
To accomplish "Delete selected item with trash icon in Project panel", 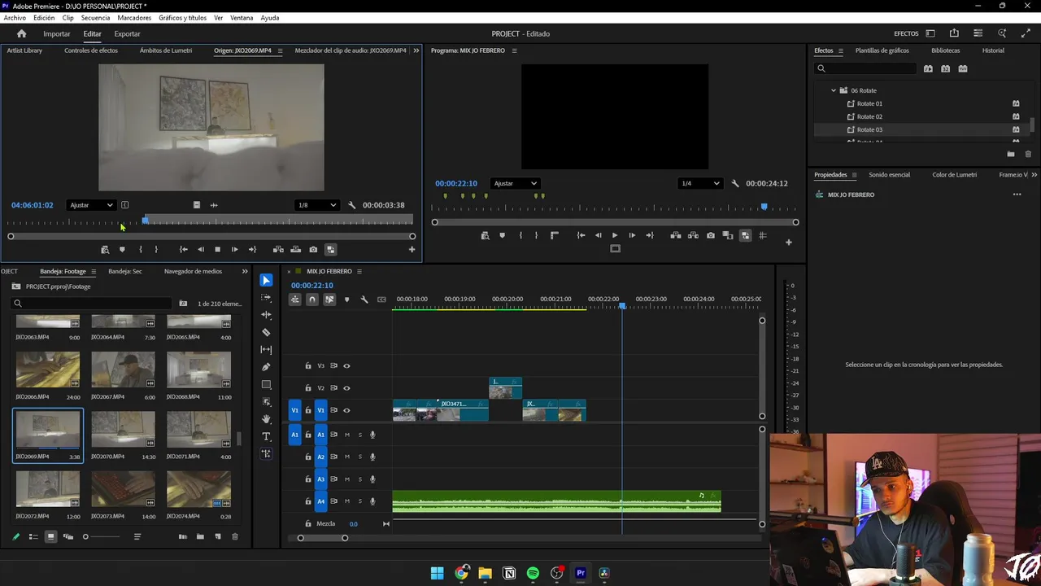I will (235, 536).
